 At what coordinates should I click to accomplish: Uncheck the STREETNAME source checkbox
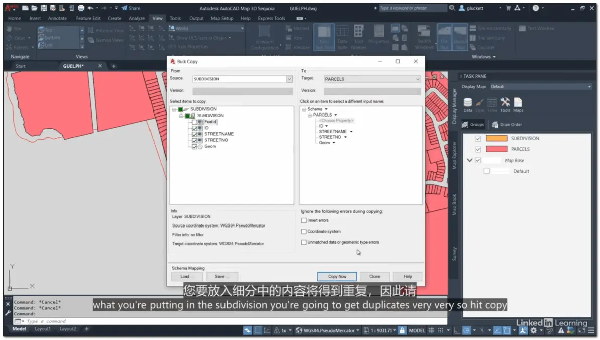(x=194, y=134)
